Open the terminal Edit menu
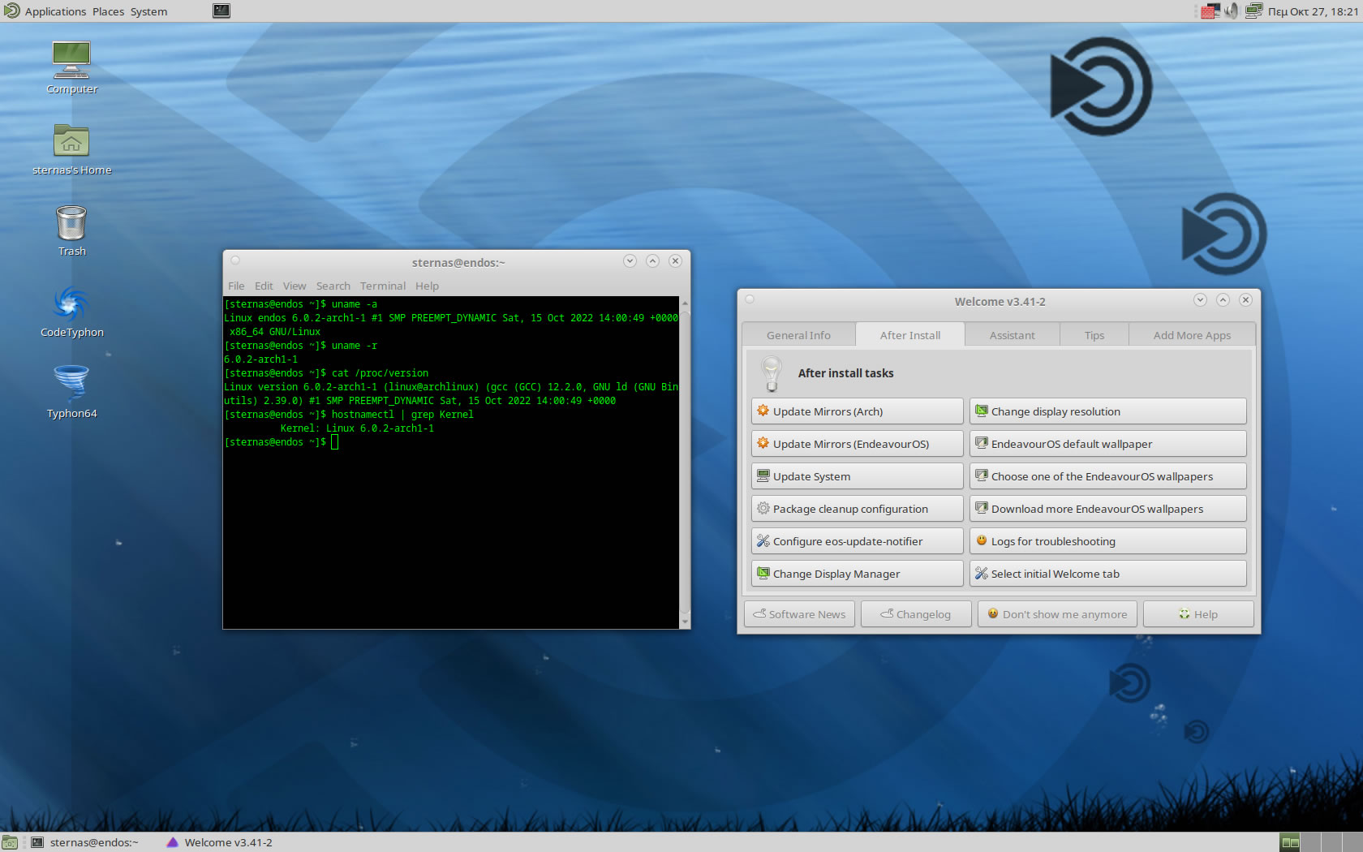This screenshot has height=852, width=1363. [x=264, y=286]
